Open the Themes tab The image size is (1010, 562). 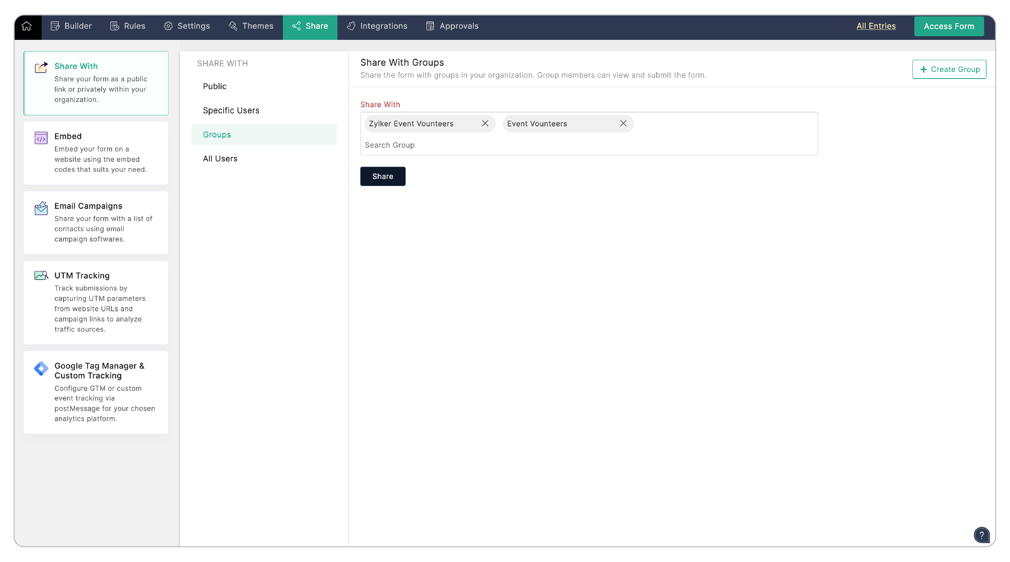(251, 26)
